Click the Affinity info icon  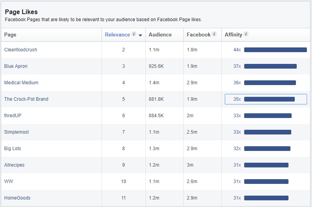click(x=246, y=34)
